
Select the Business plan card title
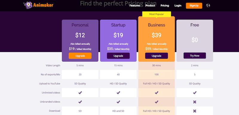tap(157, 25)
